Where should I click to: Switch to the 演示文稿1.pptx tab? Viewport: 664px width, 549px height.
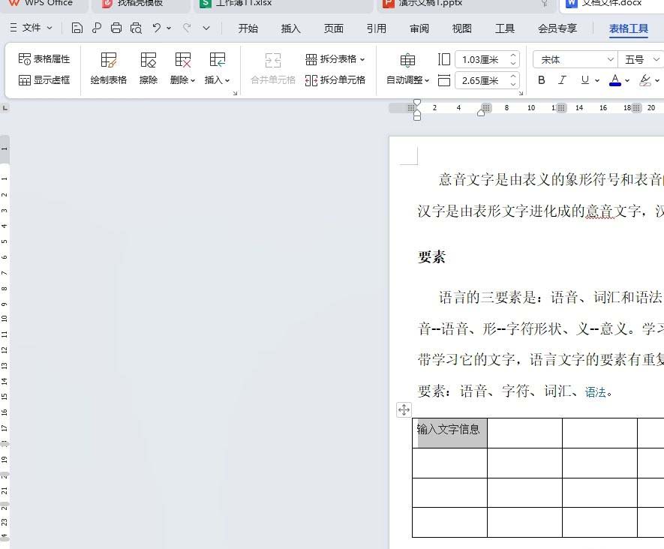(x=466, y=4)
